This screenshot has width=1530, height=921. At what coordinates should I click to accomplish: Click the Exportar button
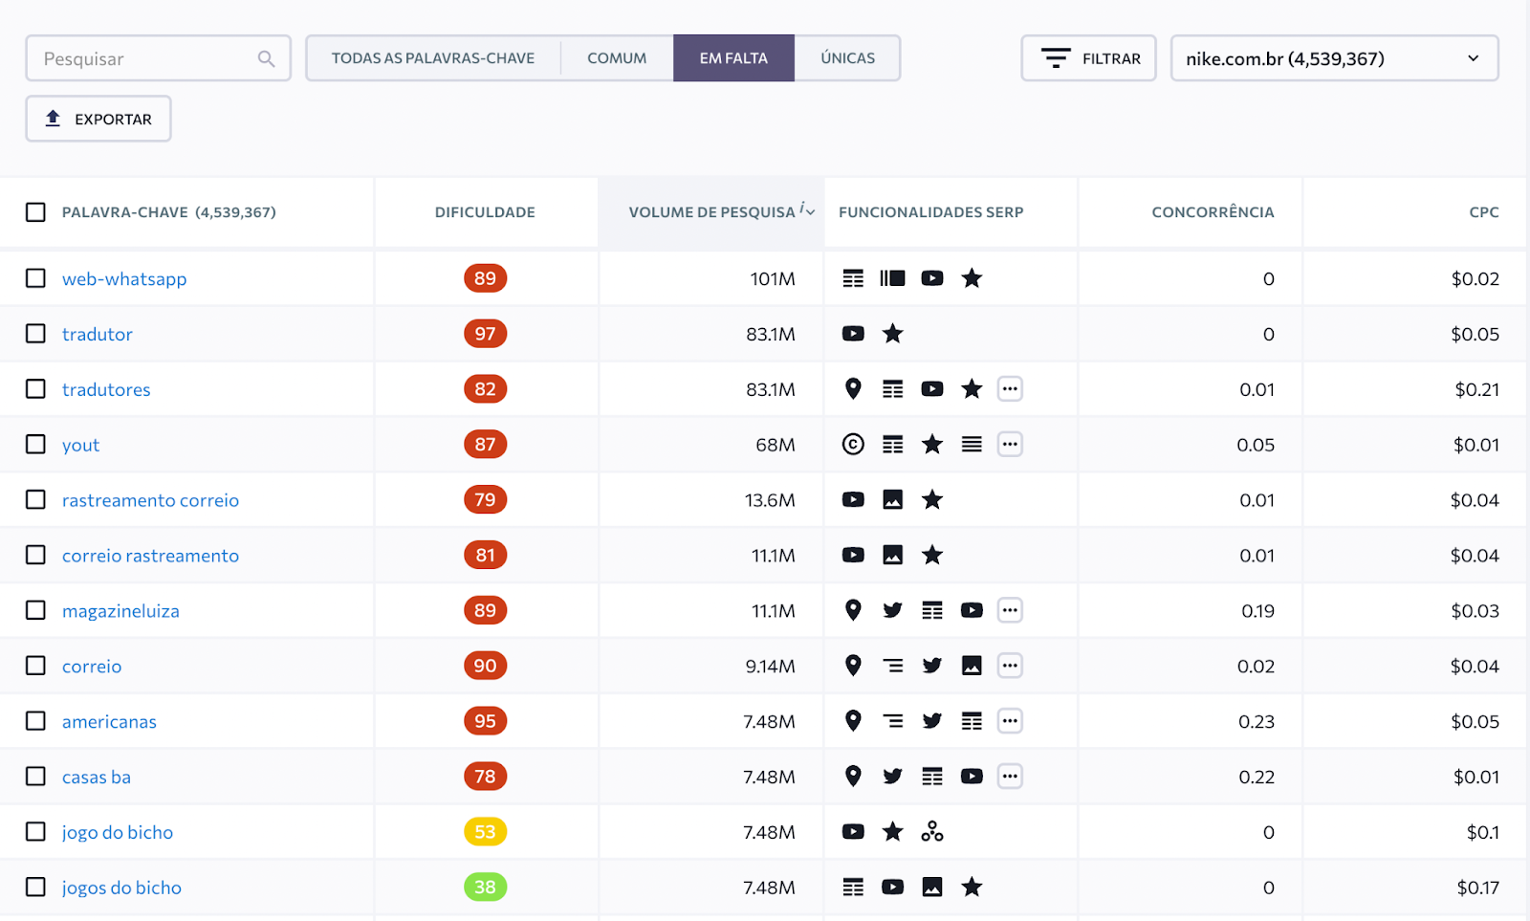pos(98,119)
